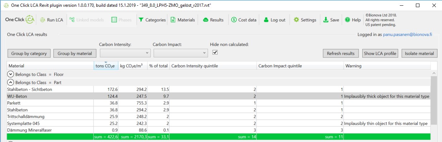
Task: Click the Settings gear icon
Action: (296, 20)
